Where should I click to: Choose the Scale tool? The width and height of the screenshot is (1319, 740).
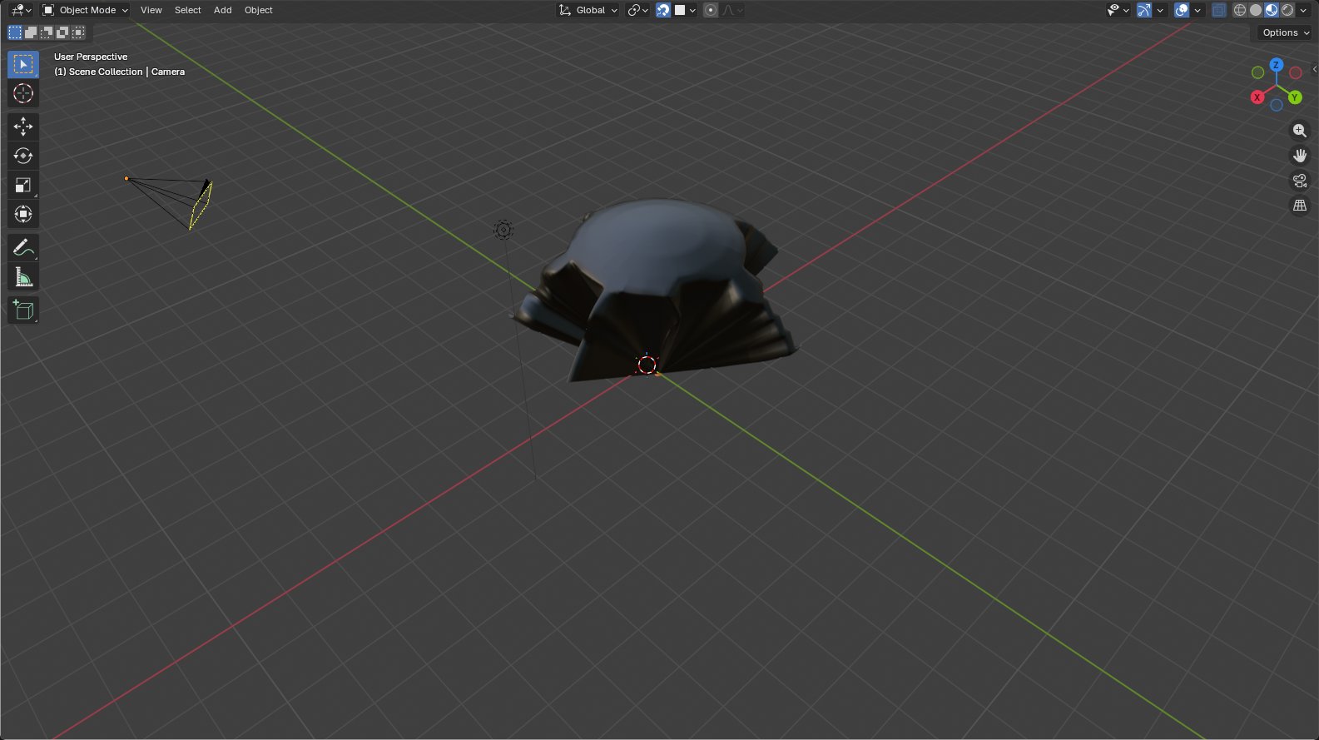click(x=23, y=185)
